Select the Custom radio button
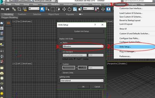The height and width of the screenshot is (98, 155). [61, 64]
